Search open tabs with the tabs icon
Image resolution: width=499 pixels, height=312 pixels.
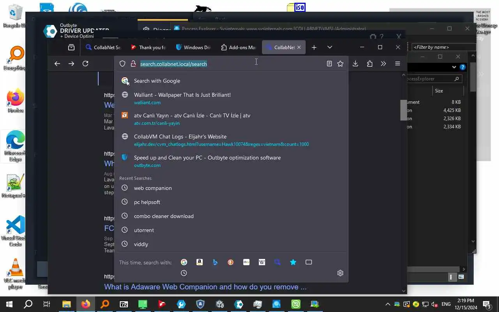coord(309,262)
